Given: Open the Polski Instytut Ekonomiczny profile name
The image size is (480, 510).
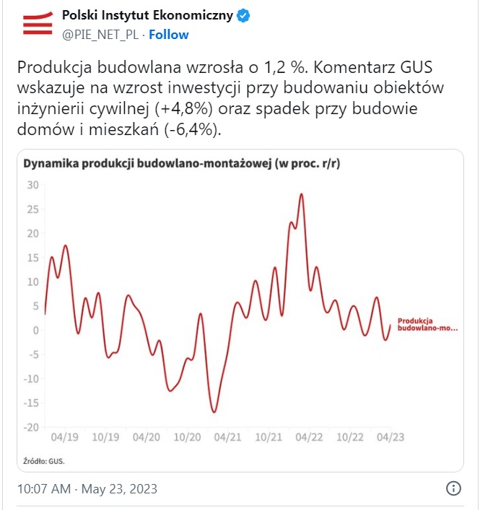Looking at the screenshot, I should pyautogui.click(x=148, y=16).
